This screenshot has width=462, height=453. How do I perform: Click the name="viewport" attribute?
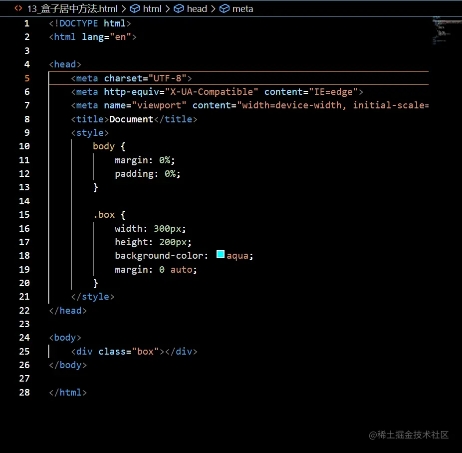click(145, 105)
